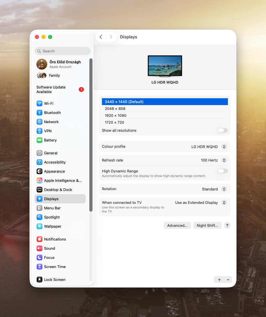Click the sidebar vertical scrollbar
The width and height of the screenshot is (266, 317).
click(x=91, y=135)
